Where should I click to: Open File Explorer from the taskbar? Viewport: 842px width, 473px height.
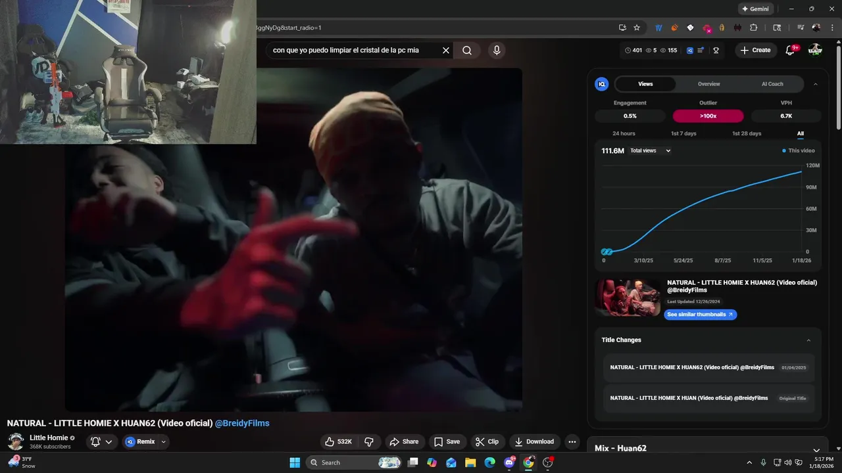tap(470, 462)
